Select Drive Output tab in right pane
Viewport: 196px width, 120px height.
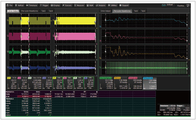[106, 11]
